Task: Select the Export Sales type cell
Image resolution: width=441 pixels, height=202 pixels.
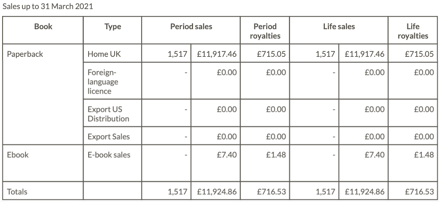Action: (x=108, y=137)
